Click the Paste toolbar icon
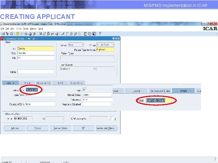This screenshot has height=163, width=218. coord(48,34)
